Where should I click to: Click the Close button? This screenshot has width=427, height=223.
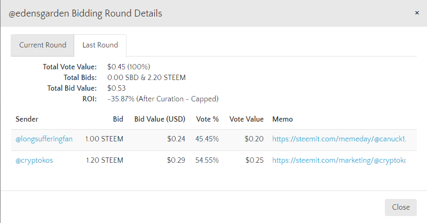401,207
